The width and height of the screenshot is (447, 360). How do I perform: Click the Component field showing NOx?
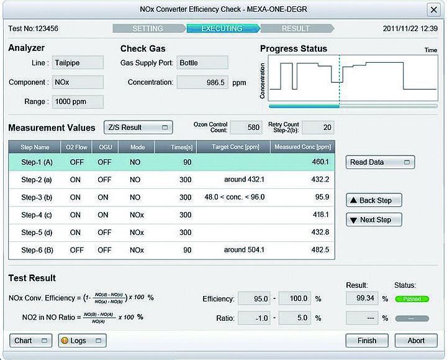pos(78,82)
